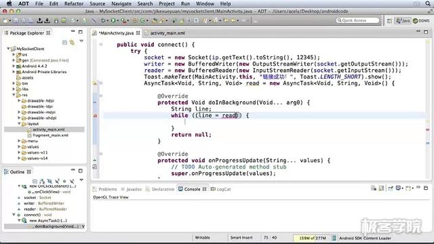Viewport: 434px width, 244px height.
Task: Open Package Explorer view menu dropdown
Action: pos(81,41)
